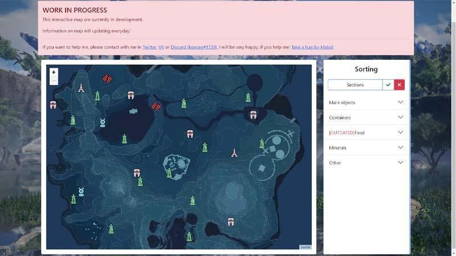This screenshot has height=256, width=456.
Task: Deselect all sections with the red X
Action: [x=400, y=85]
